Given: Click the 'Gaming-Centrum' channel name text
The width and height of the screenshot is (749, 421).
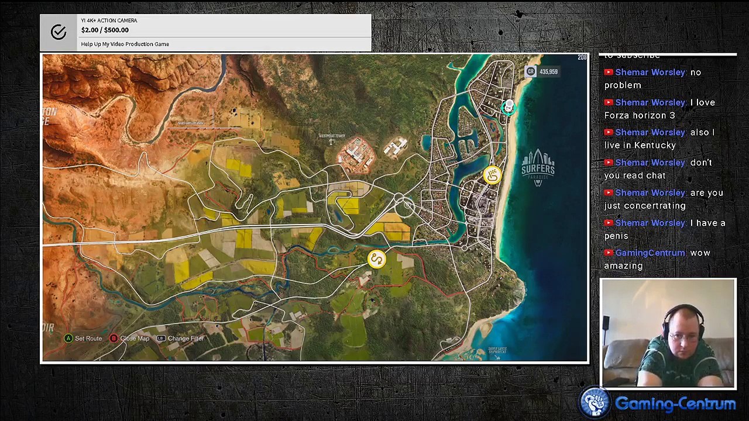Looking at the screenshot, I should pos(675,404).
